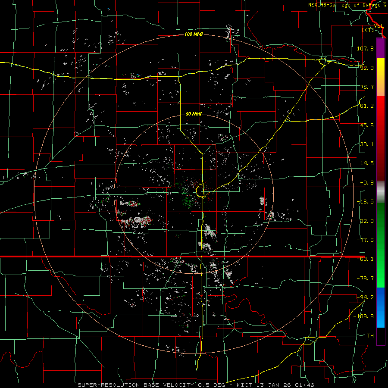Click the "TH" threshold label on the legend
This screenshot has width=388, height=388.
pos(370,336)
